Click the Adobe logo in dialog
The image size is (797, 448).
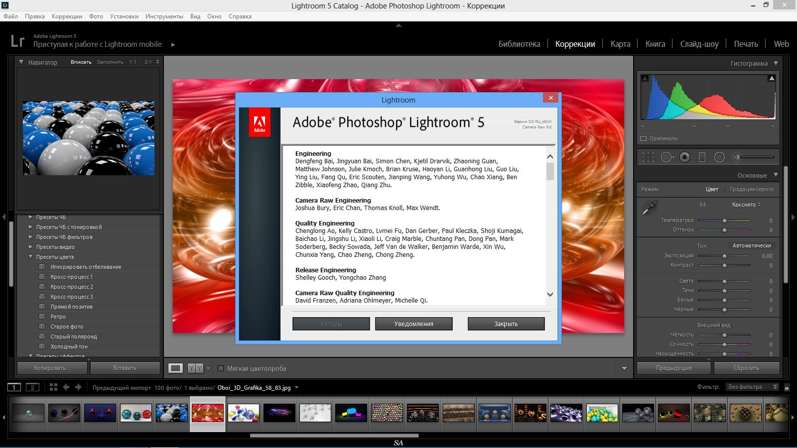click(x=260, y=122)
